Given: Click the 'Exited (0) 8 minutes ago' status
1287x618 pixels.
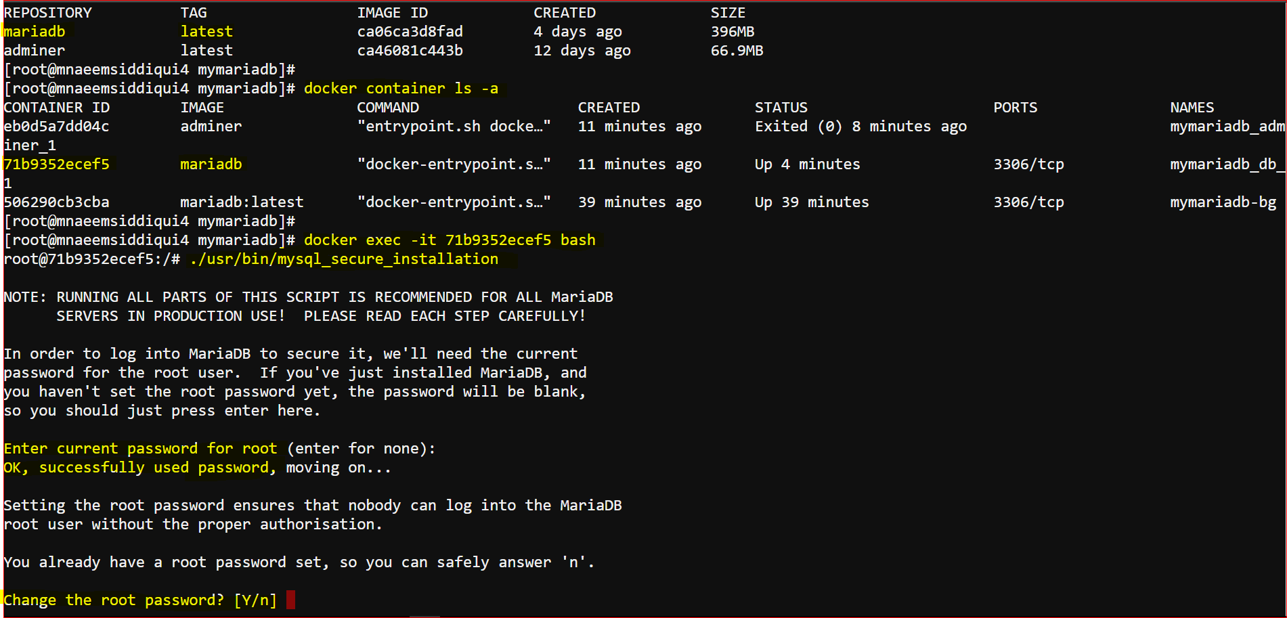Looking at the screenshot, I should [861, 126].
